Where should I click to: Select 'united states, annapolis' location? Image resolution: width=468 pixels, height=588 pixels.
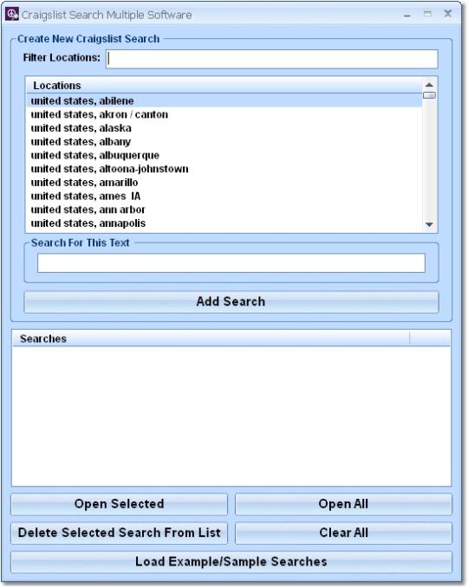(x=224, y=223)
